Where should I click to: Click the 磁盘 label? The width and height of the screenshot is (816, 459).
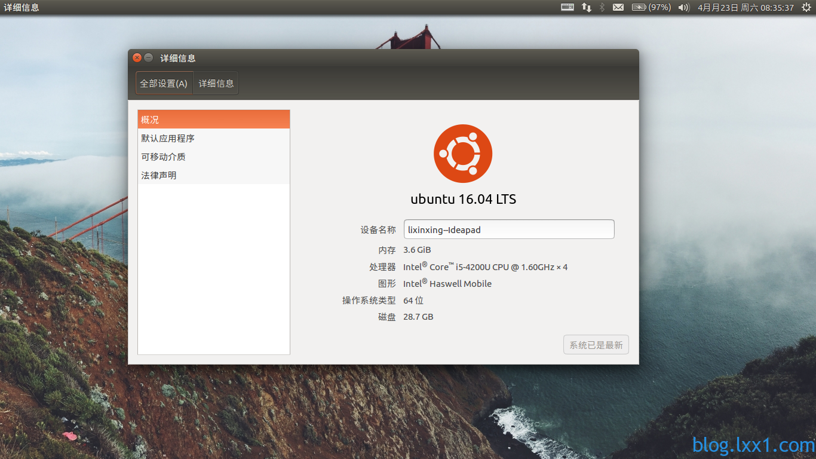coord(387,317)
